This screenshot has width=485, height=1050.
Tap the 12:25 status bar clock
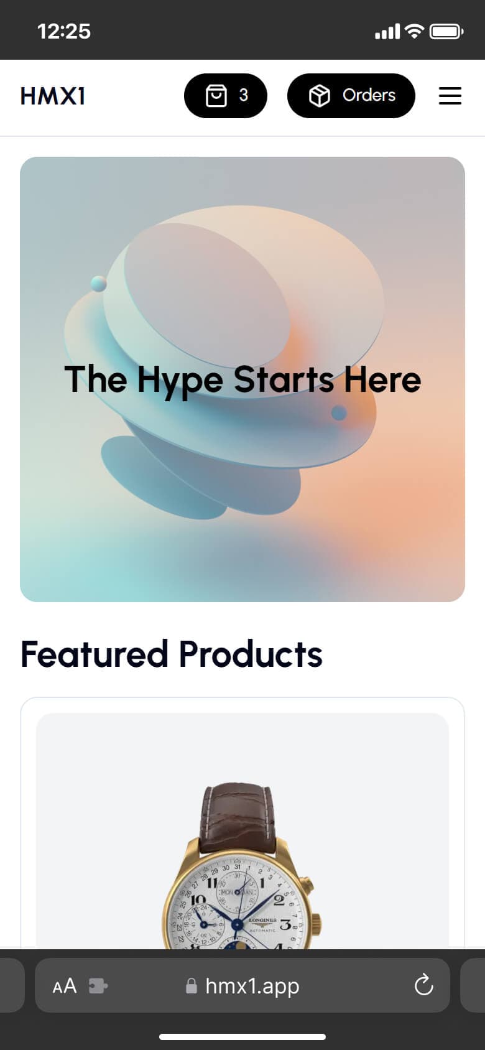pos(64,31)
